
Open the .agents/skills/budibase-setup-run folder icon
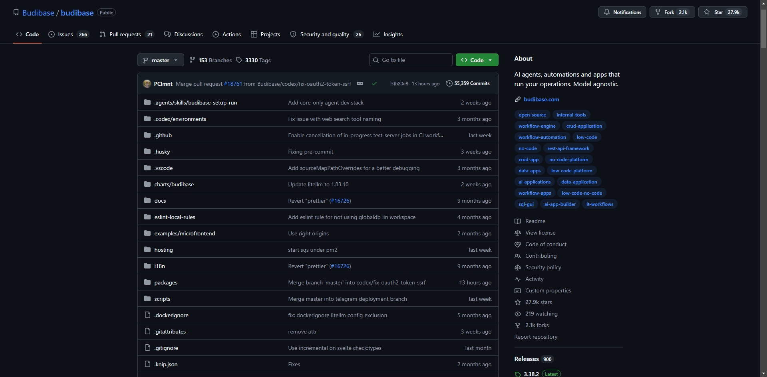(147, 103)
